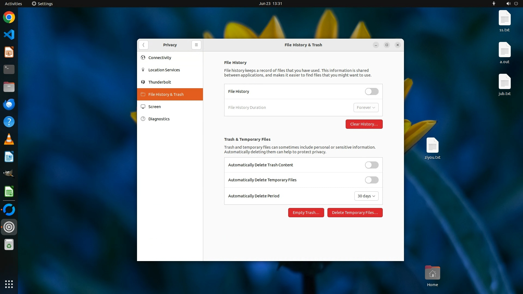This screenshot has width=523, height=294.
Task: Click the Thunderbolt icon in sidebar
Action: pos(143,82)
